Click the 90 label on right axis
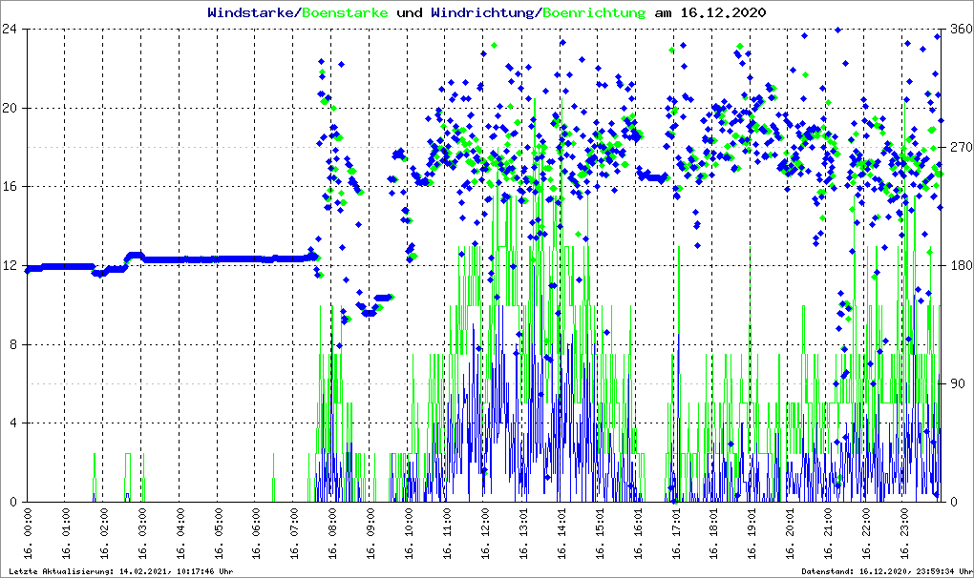Screen dimensions: 974x578 pos(956,384)
